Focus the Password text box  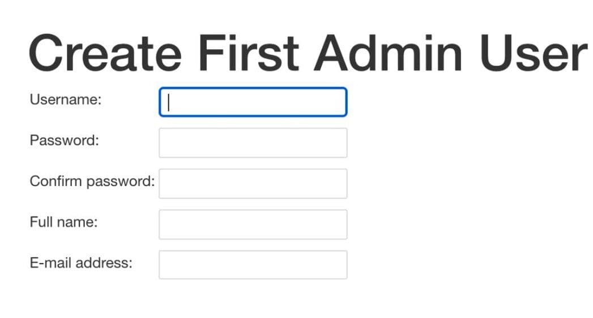(253, 143)
